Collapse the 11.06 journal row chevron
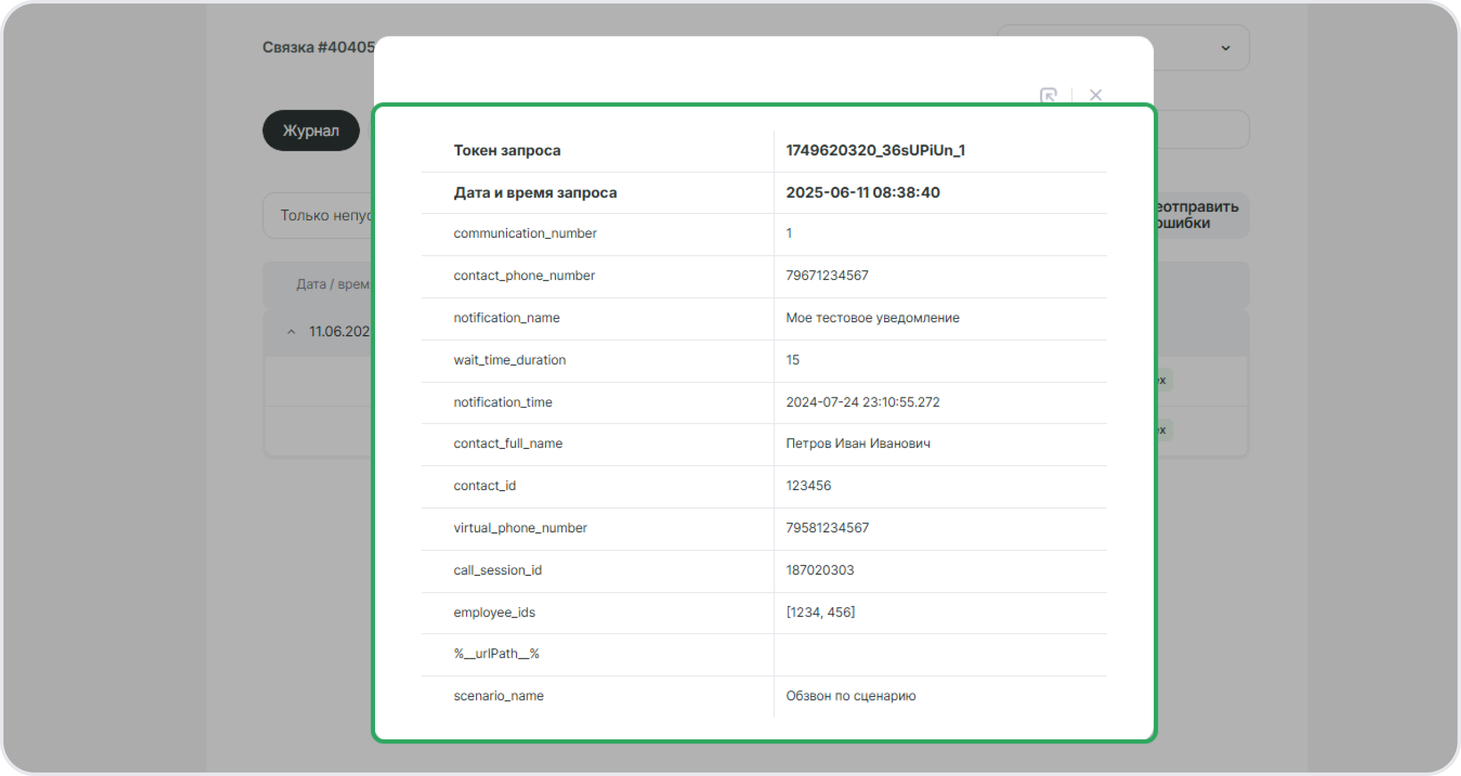The image size is (1461, 776). coord(292,332)
